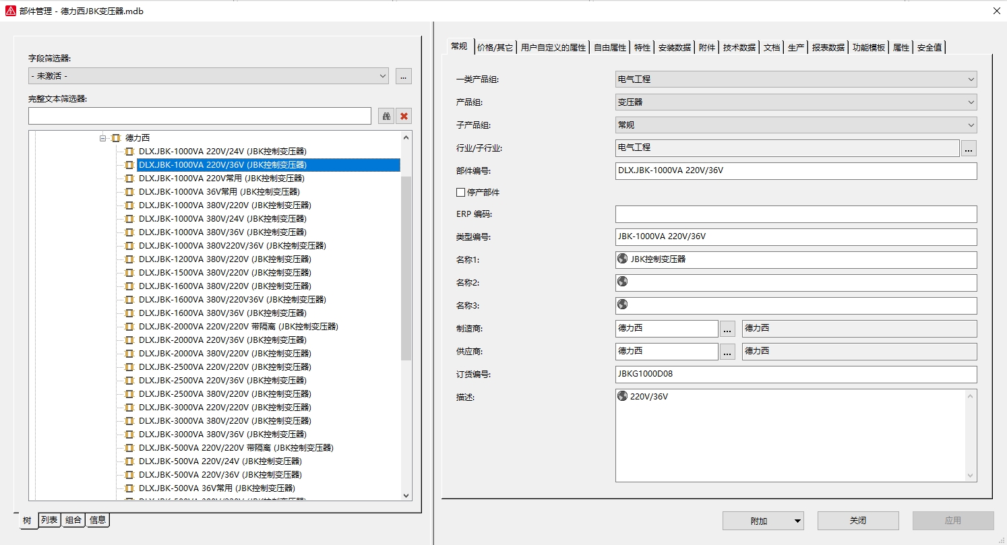1007x545 pixels.
Task: Switch to the 组合 view tab
Action: [73, 520]
